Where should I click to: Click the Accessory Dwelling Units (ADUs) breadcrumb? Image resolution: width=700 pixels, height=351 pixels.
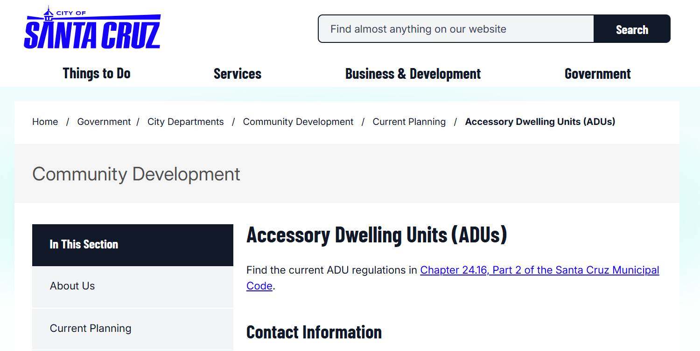click(x=540, y=122)
